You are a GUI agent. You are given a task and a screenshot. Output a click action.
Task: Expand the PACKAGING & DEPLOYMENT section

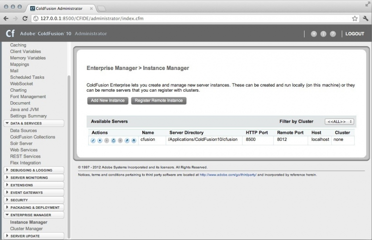(34, 207)
